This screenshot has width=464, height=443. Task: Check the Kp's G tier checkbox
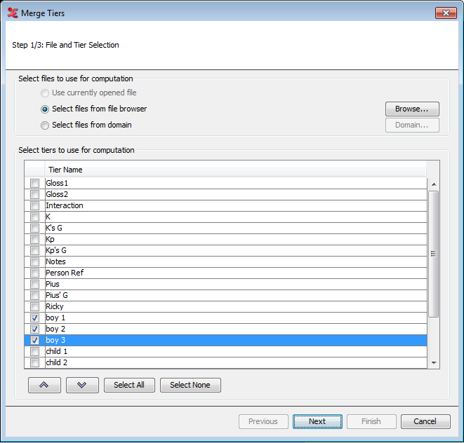click(x=34, y=251)
